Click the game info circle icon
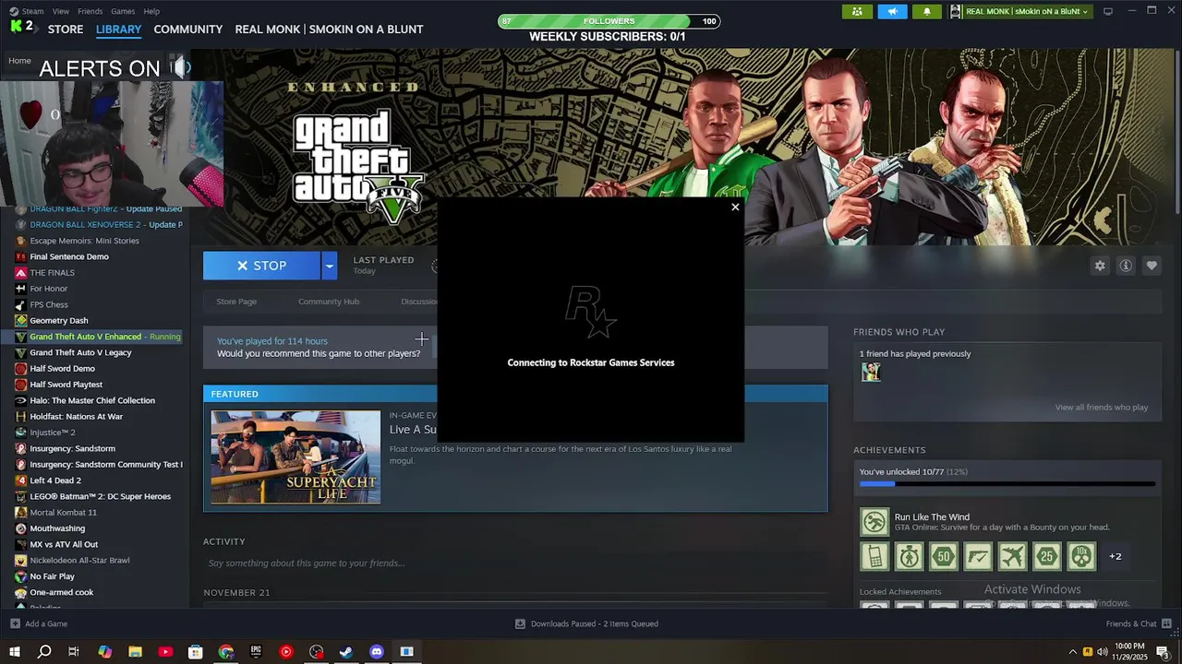Screen dimensions: 1182x664 pyautogui.click(x=1126, y=266)
